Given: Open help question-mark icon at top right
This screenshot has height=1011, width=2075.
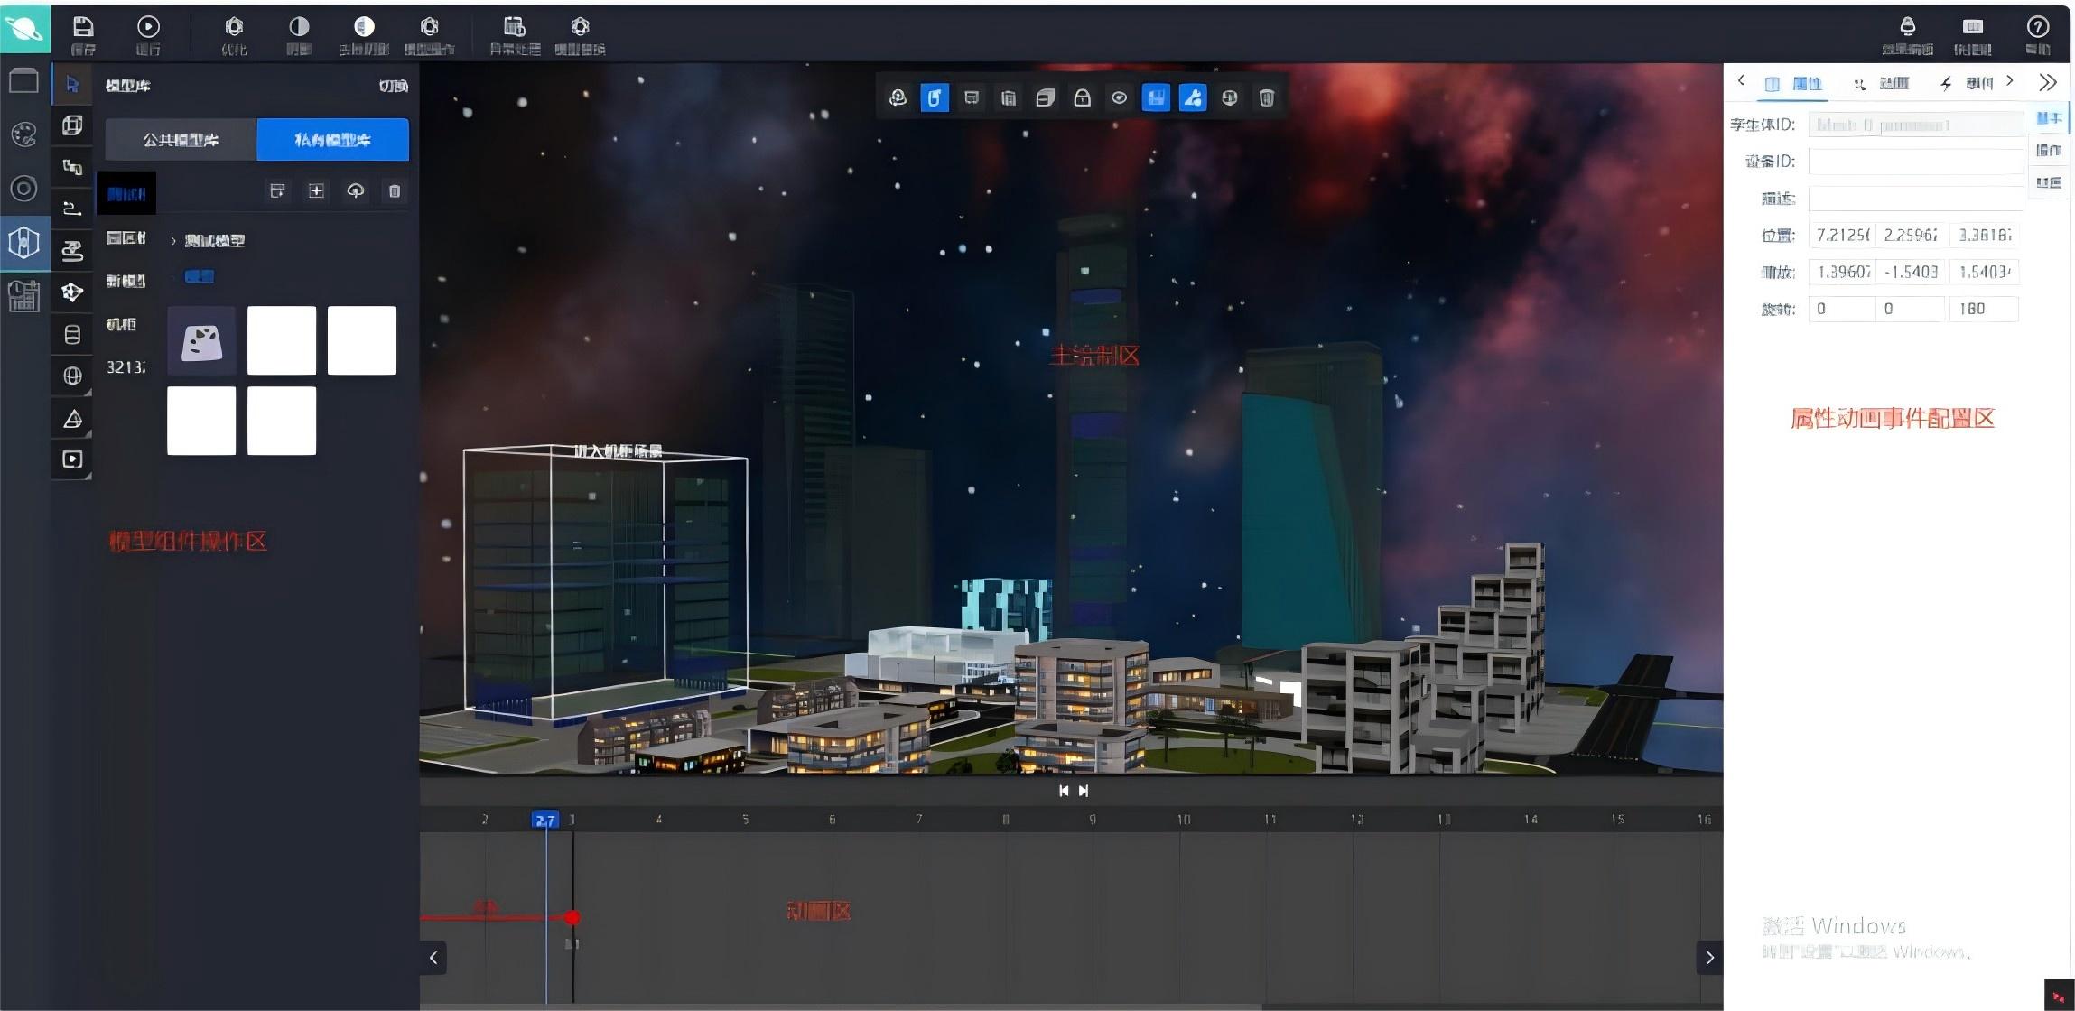Looking at the screenshot, I should pyautogui.click(x=2037, y=27).
